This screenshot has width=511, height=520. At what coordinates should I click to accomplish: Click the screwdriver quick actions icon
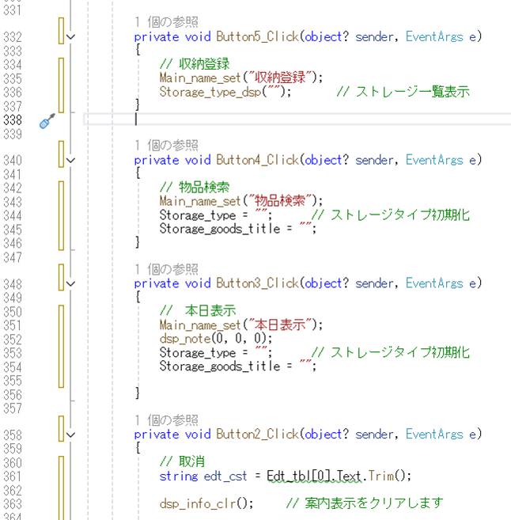click(47, 120)
